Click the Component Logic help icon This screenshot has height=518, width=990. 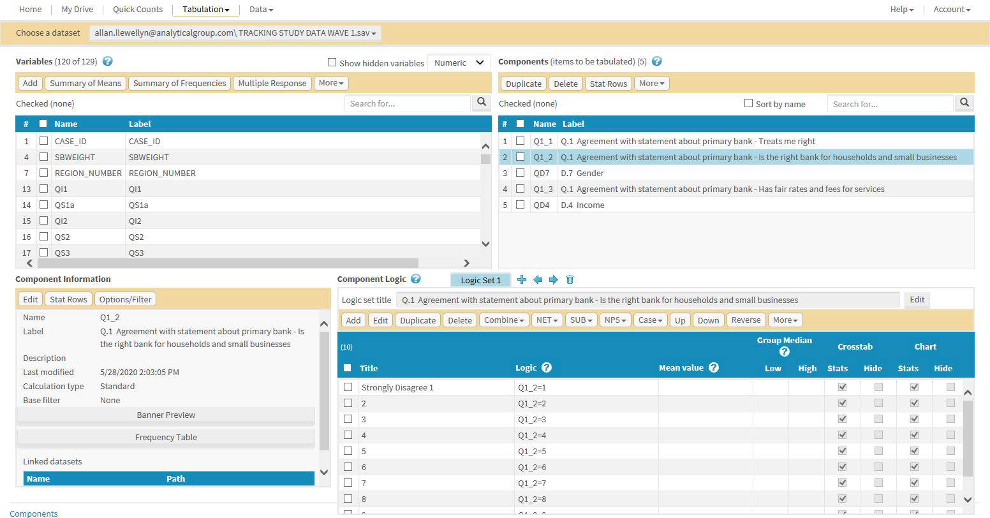point(416,279)
